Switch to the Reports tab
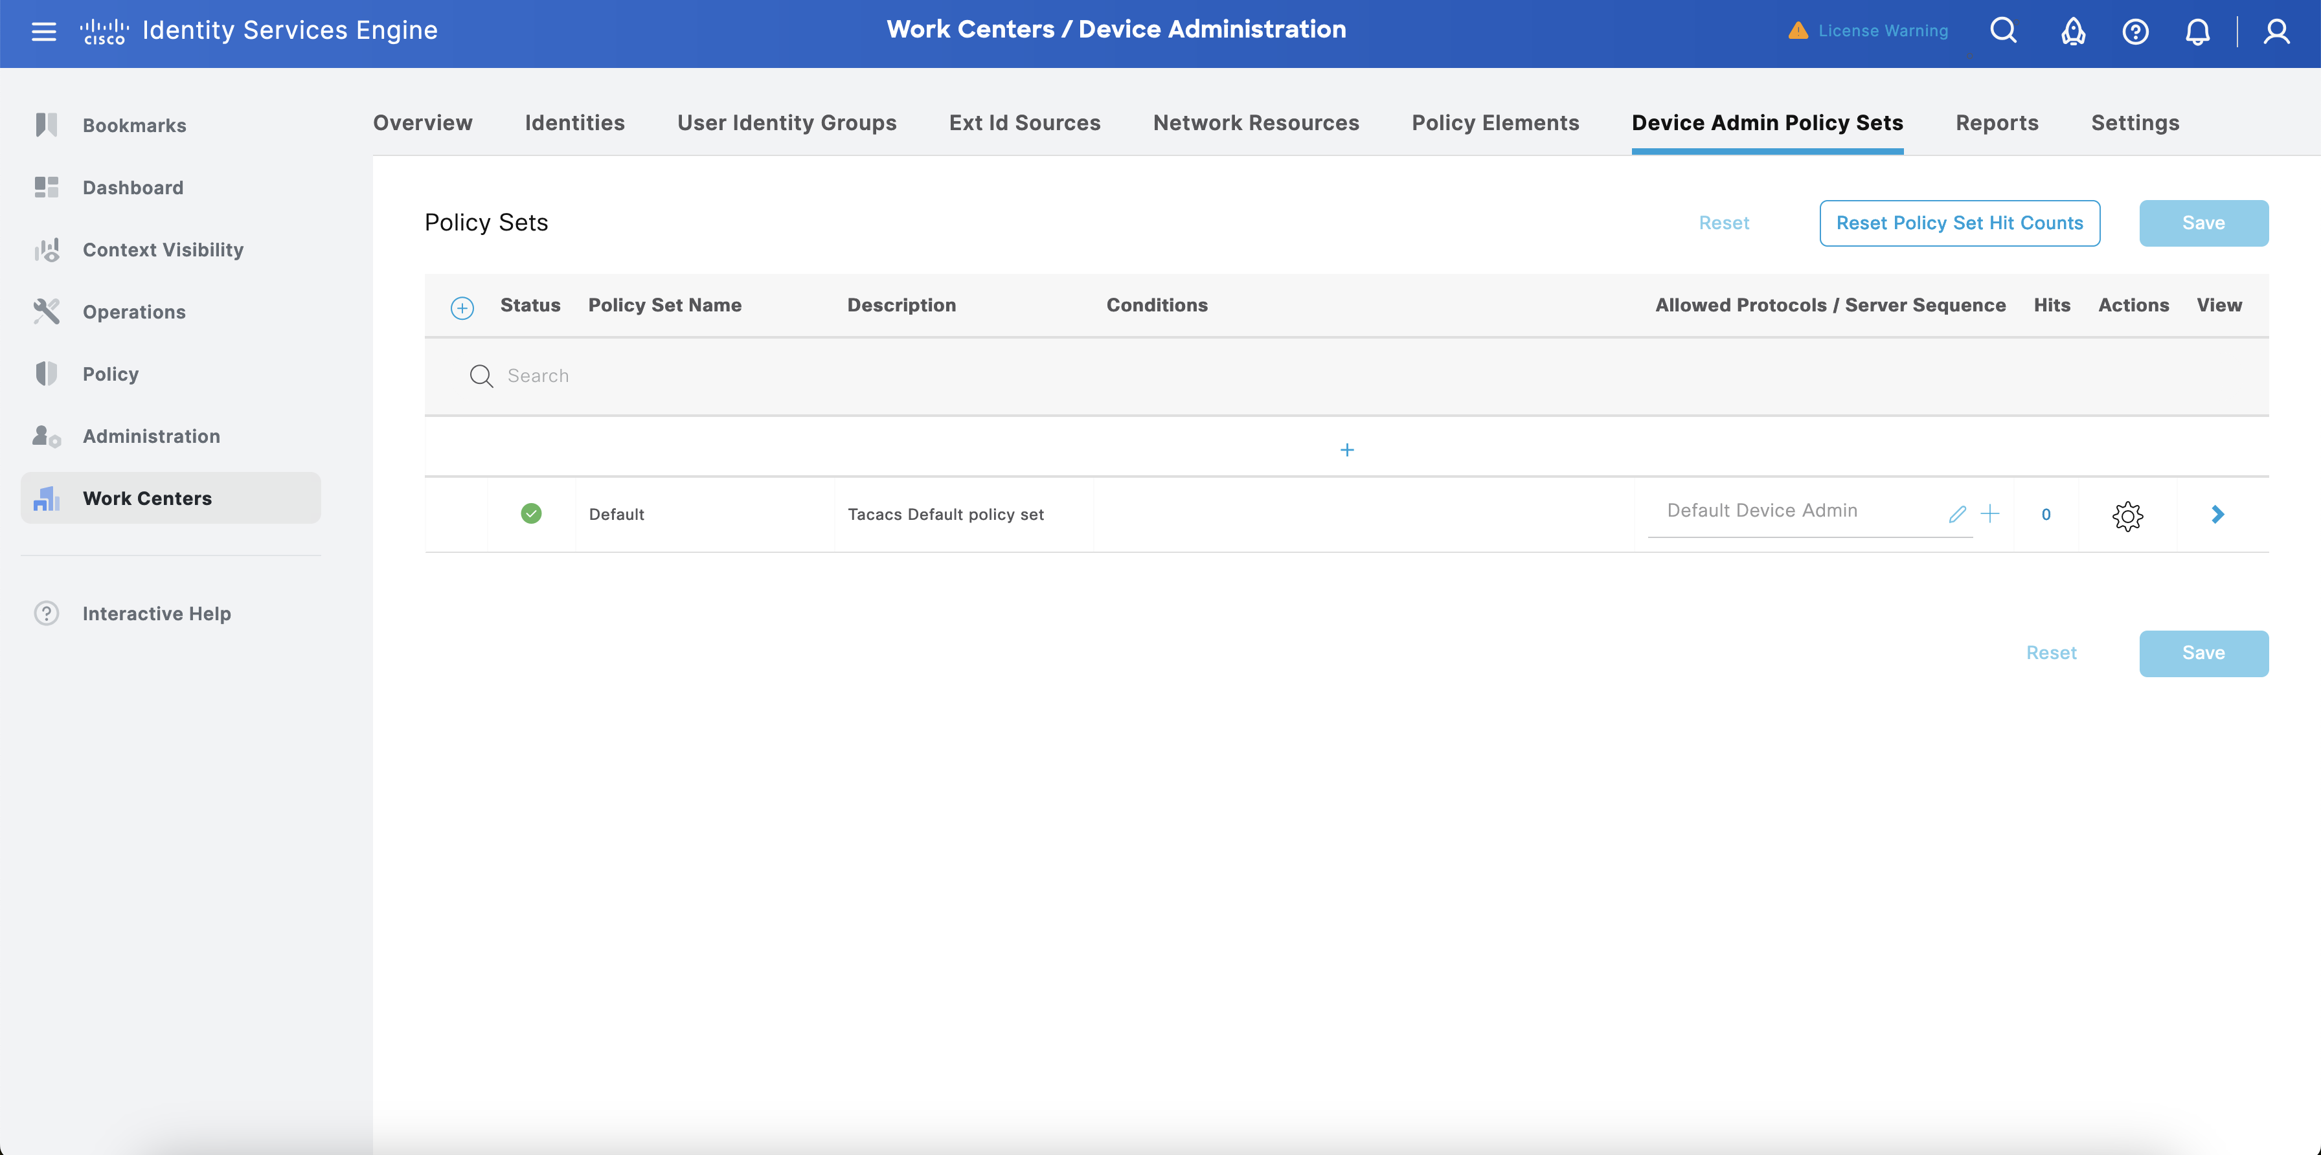The image size is (2321, 1155). click(x=1997, y=122)
